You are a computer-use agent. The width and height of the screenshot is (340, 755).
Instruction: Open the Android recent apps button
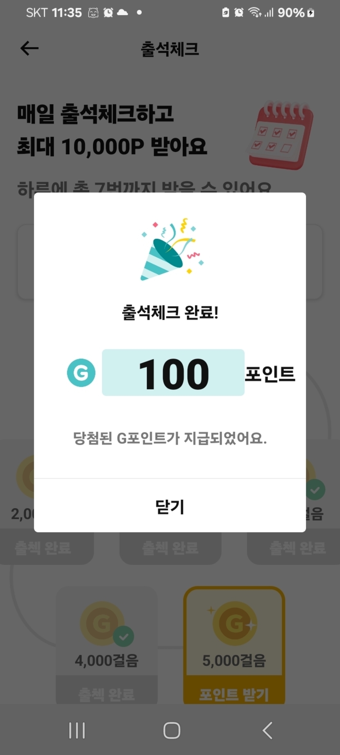point(77,730)
